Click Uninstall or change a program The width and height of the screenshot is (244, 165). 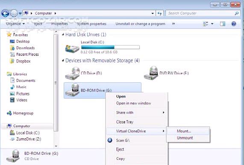tap(140, 24)
